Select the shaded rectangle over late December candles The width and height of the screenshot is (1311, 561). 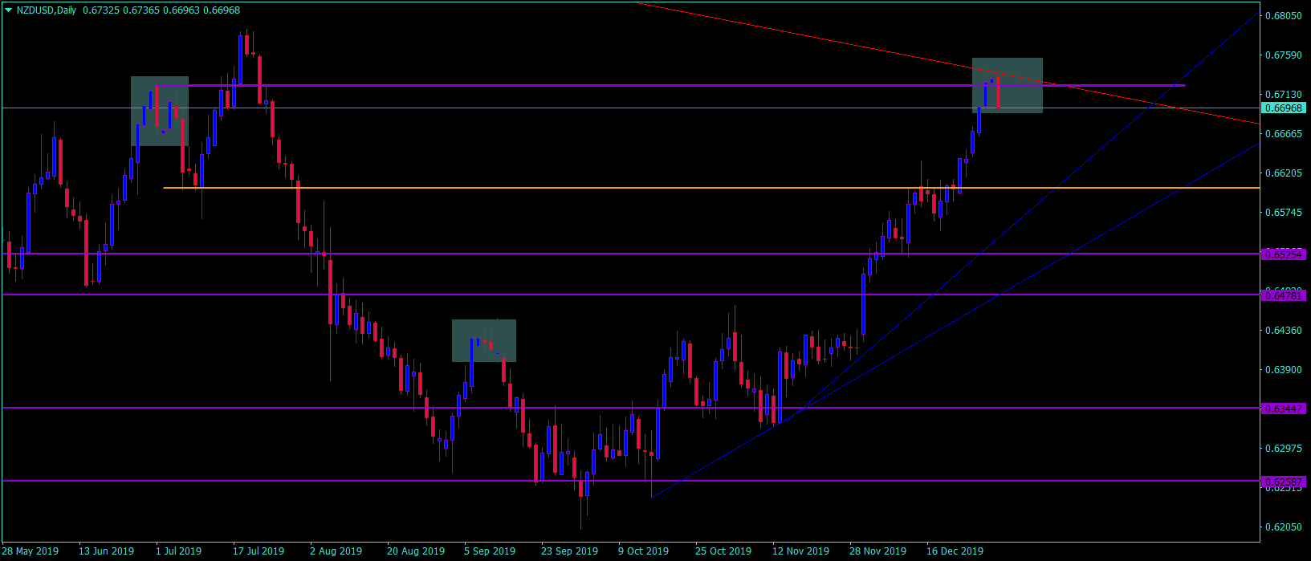1008,85
